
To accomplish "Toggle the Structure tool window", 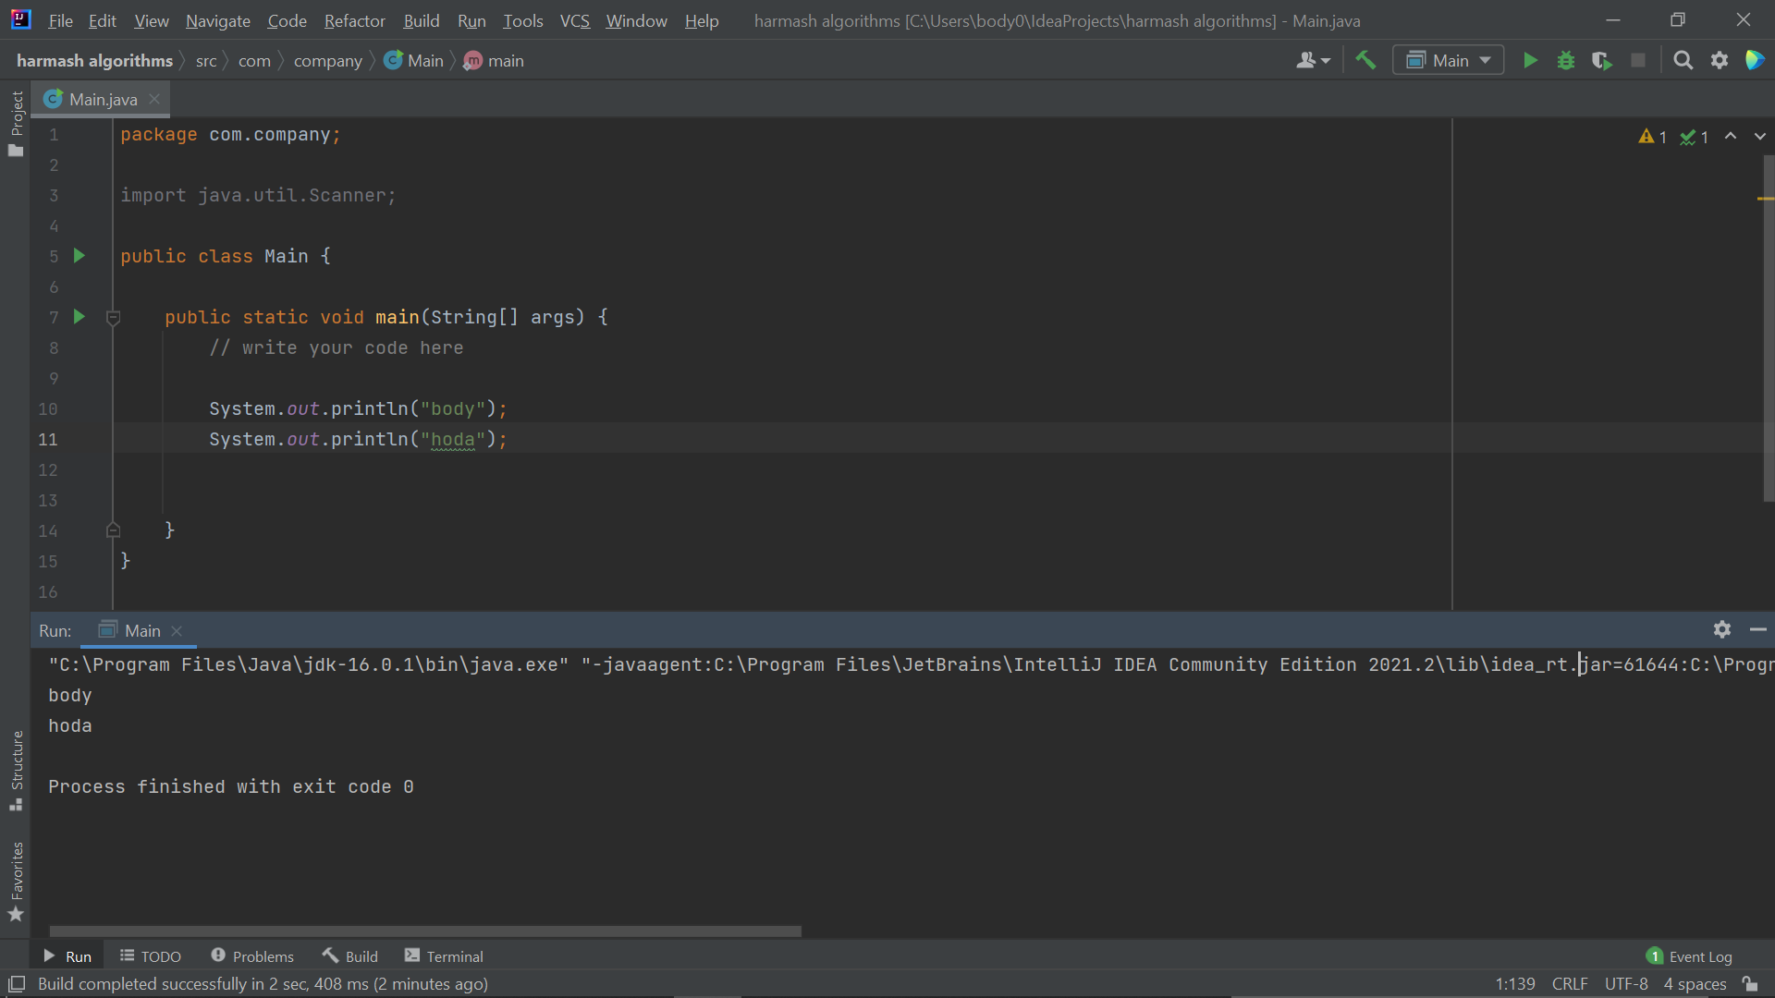I will pyautogui.click(x=16, y=771).
